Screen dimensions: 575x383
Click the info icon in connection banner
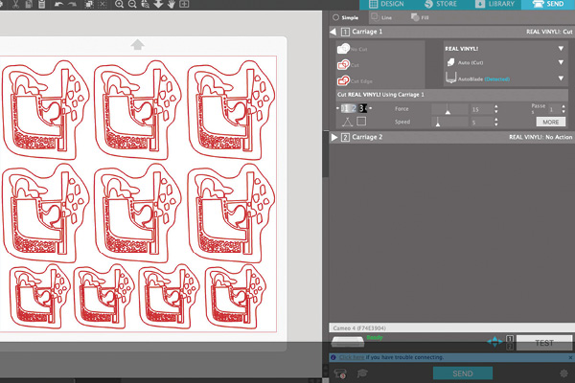click(x=333, y=357)
